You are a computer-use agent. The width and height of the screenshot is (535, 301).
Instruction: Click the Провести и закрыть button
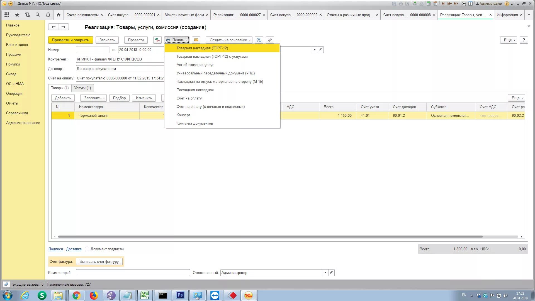coord(70,40)
